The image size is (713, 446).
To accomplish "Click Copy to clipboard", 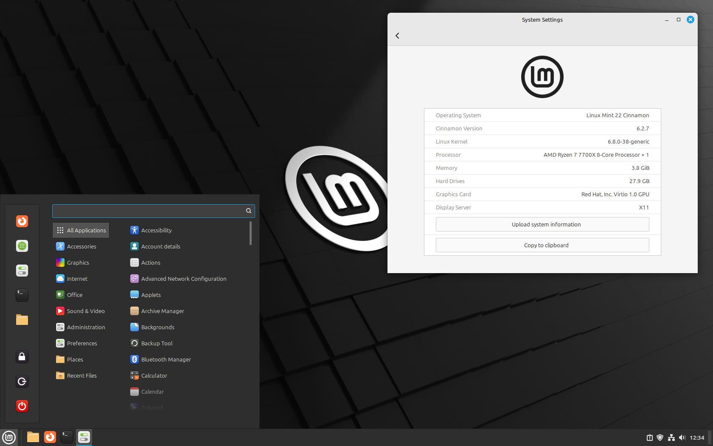I will (546, 245).
